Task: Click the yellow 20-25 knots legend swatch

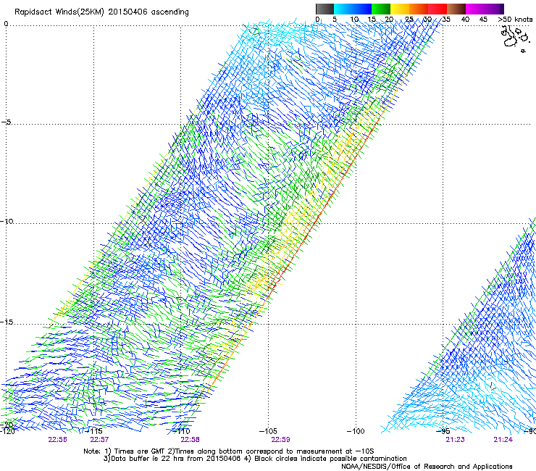Action: coord(400,9)
